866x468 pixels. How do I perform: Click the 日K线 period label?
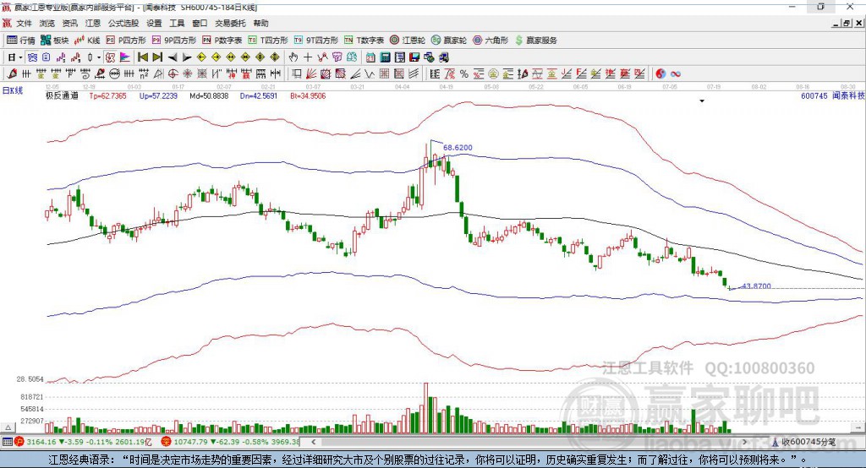(13, 91)
